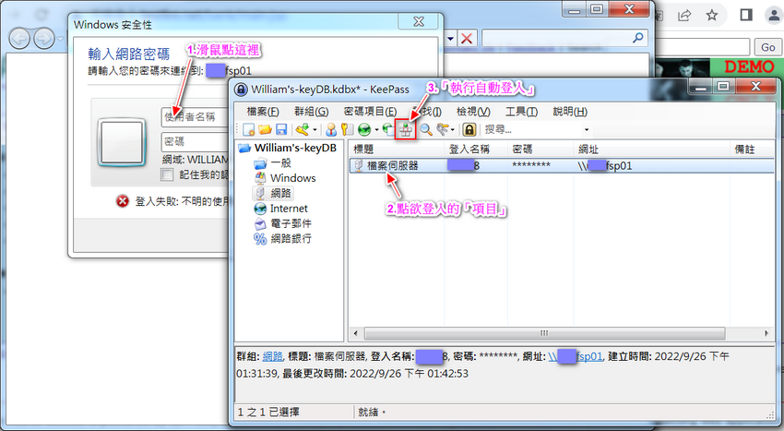
Task: Click the fsp01 URL link in details pane
Action: (575, 356)
